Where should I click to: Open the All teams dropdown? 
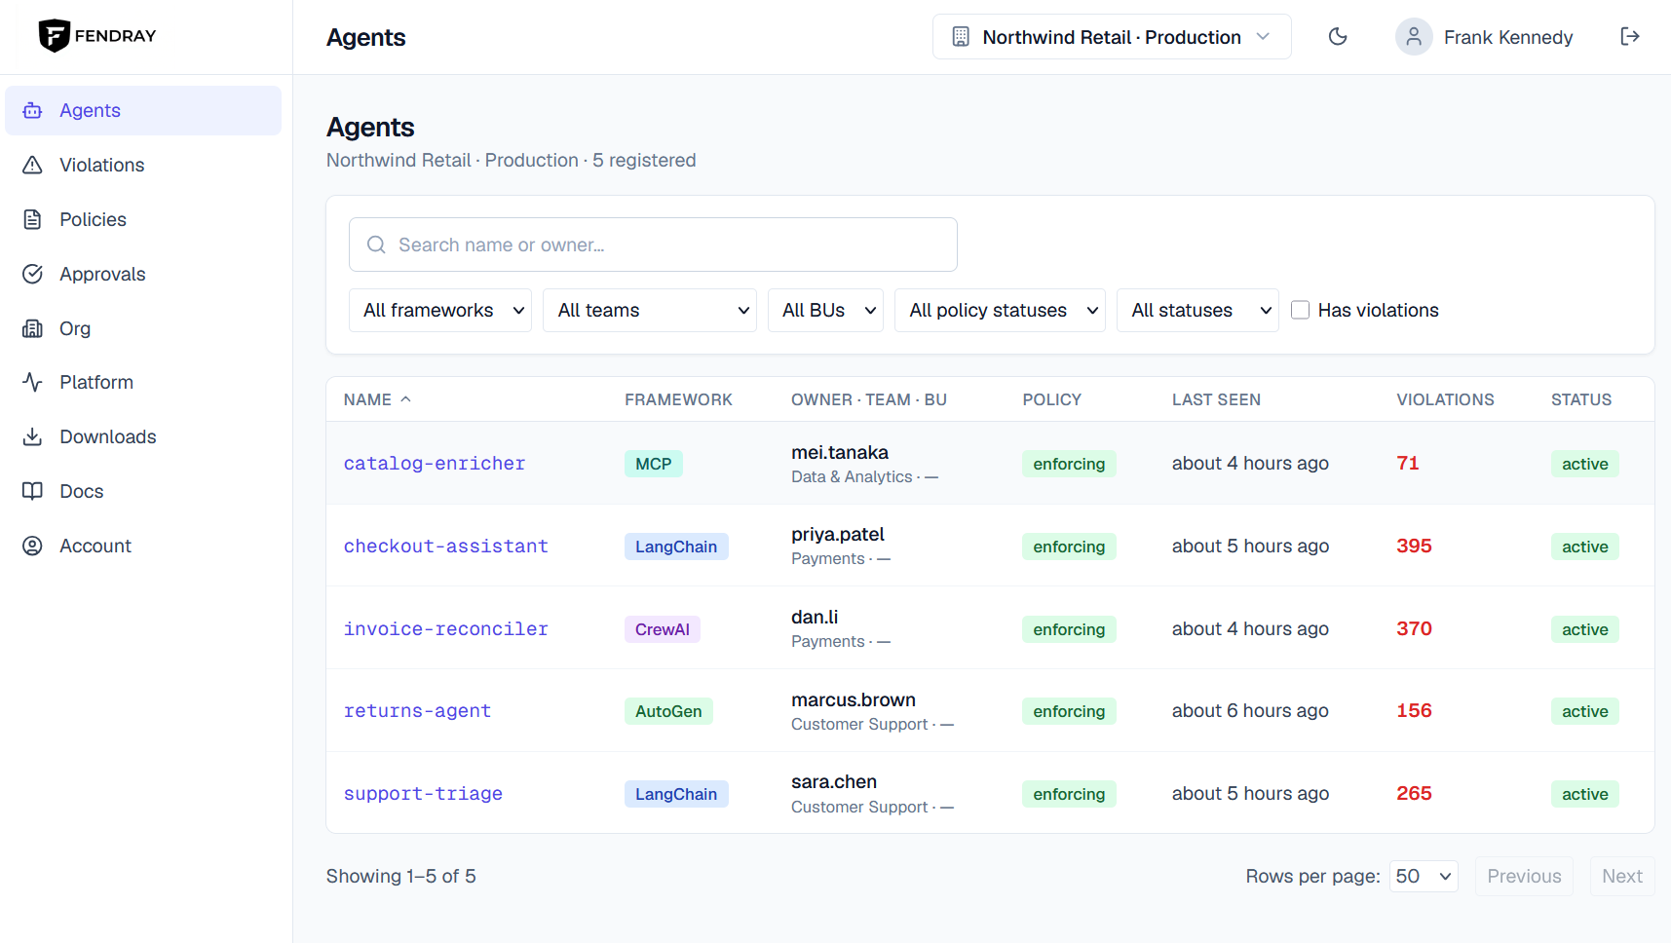click(x=650, y=311)
